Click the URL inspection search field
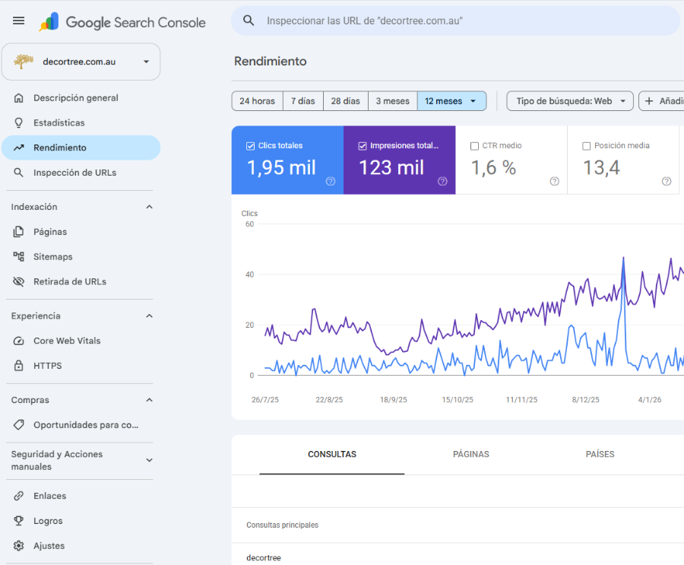Viewport: 684px width, 565px height. click(456, 21)
